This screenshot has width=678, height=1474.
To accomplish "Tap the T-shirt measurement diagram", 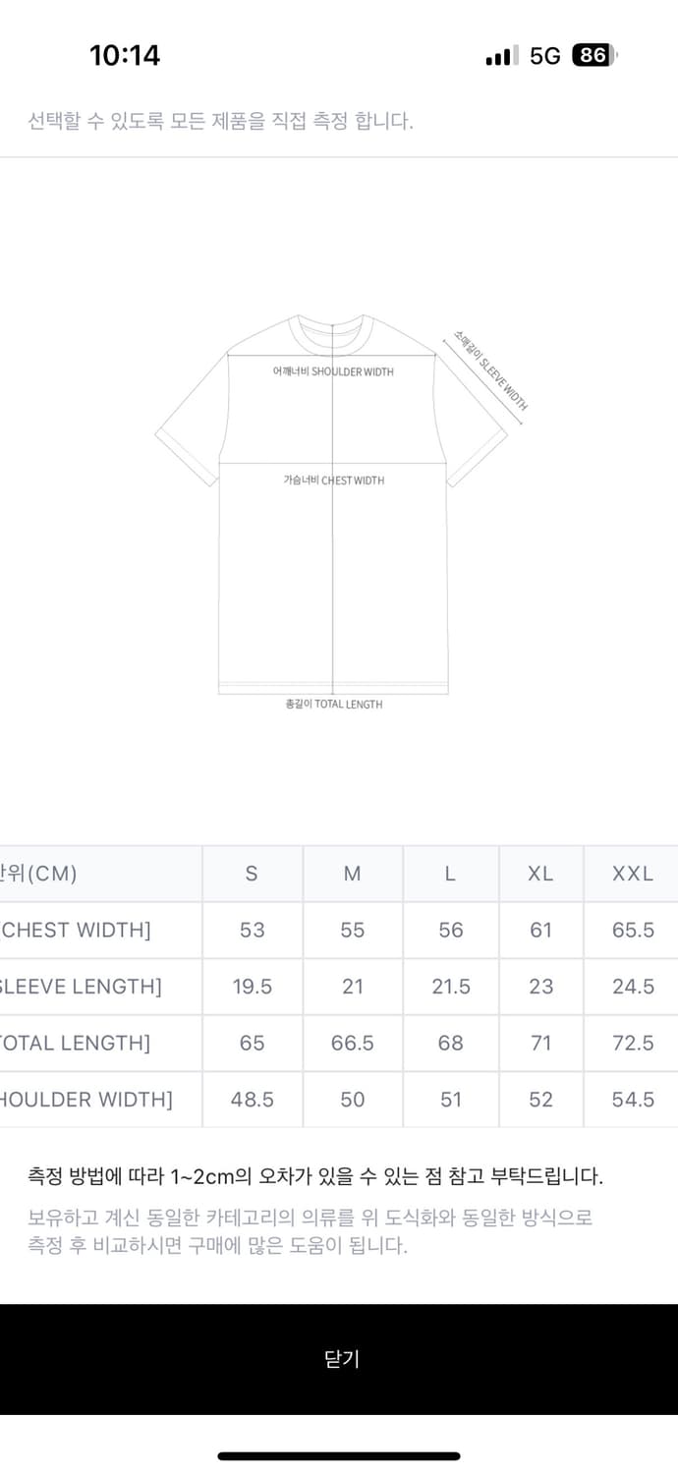I will (x=339, y=511).
